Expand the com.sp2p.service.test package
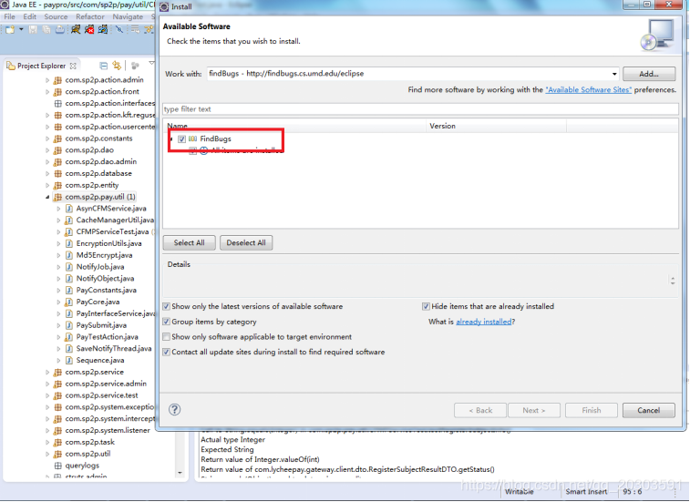This screenshot has width=690, height=502. point(47,395)
